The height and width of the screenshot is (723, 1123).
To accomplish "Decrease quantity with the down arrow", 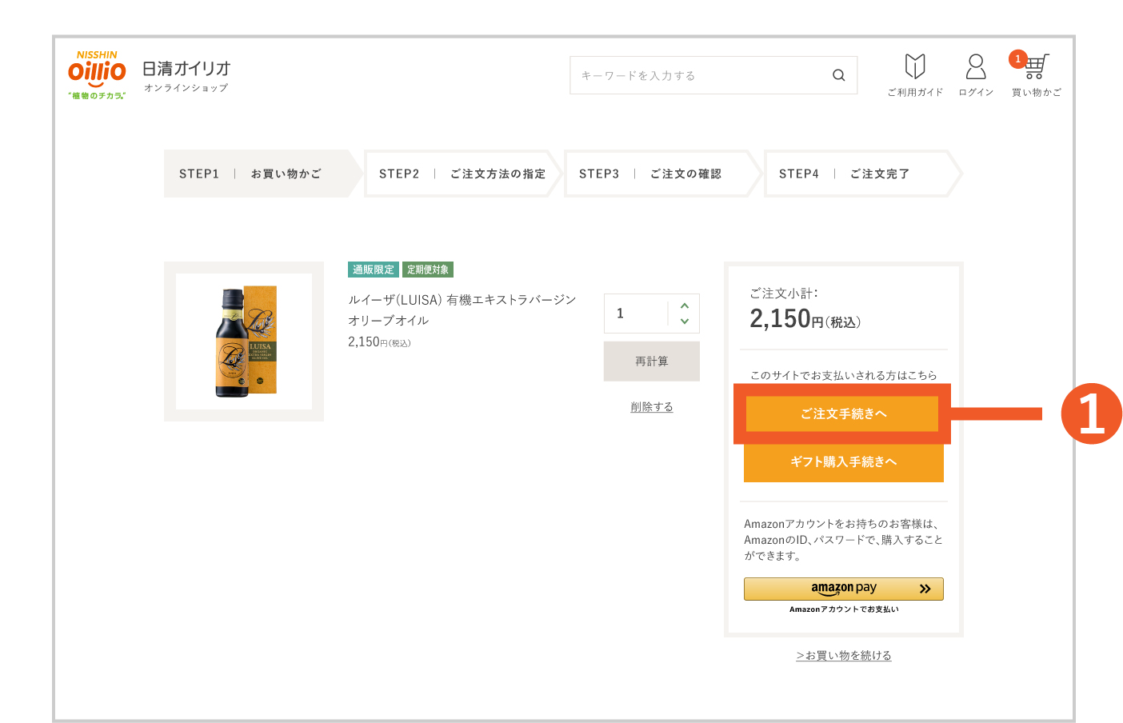I will point(685,322).
